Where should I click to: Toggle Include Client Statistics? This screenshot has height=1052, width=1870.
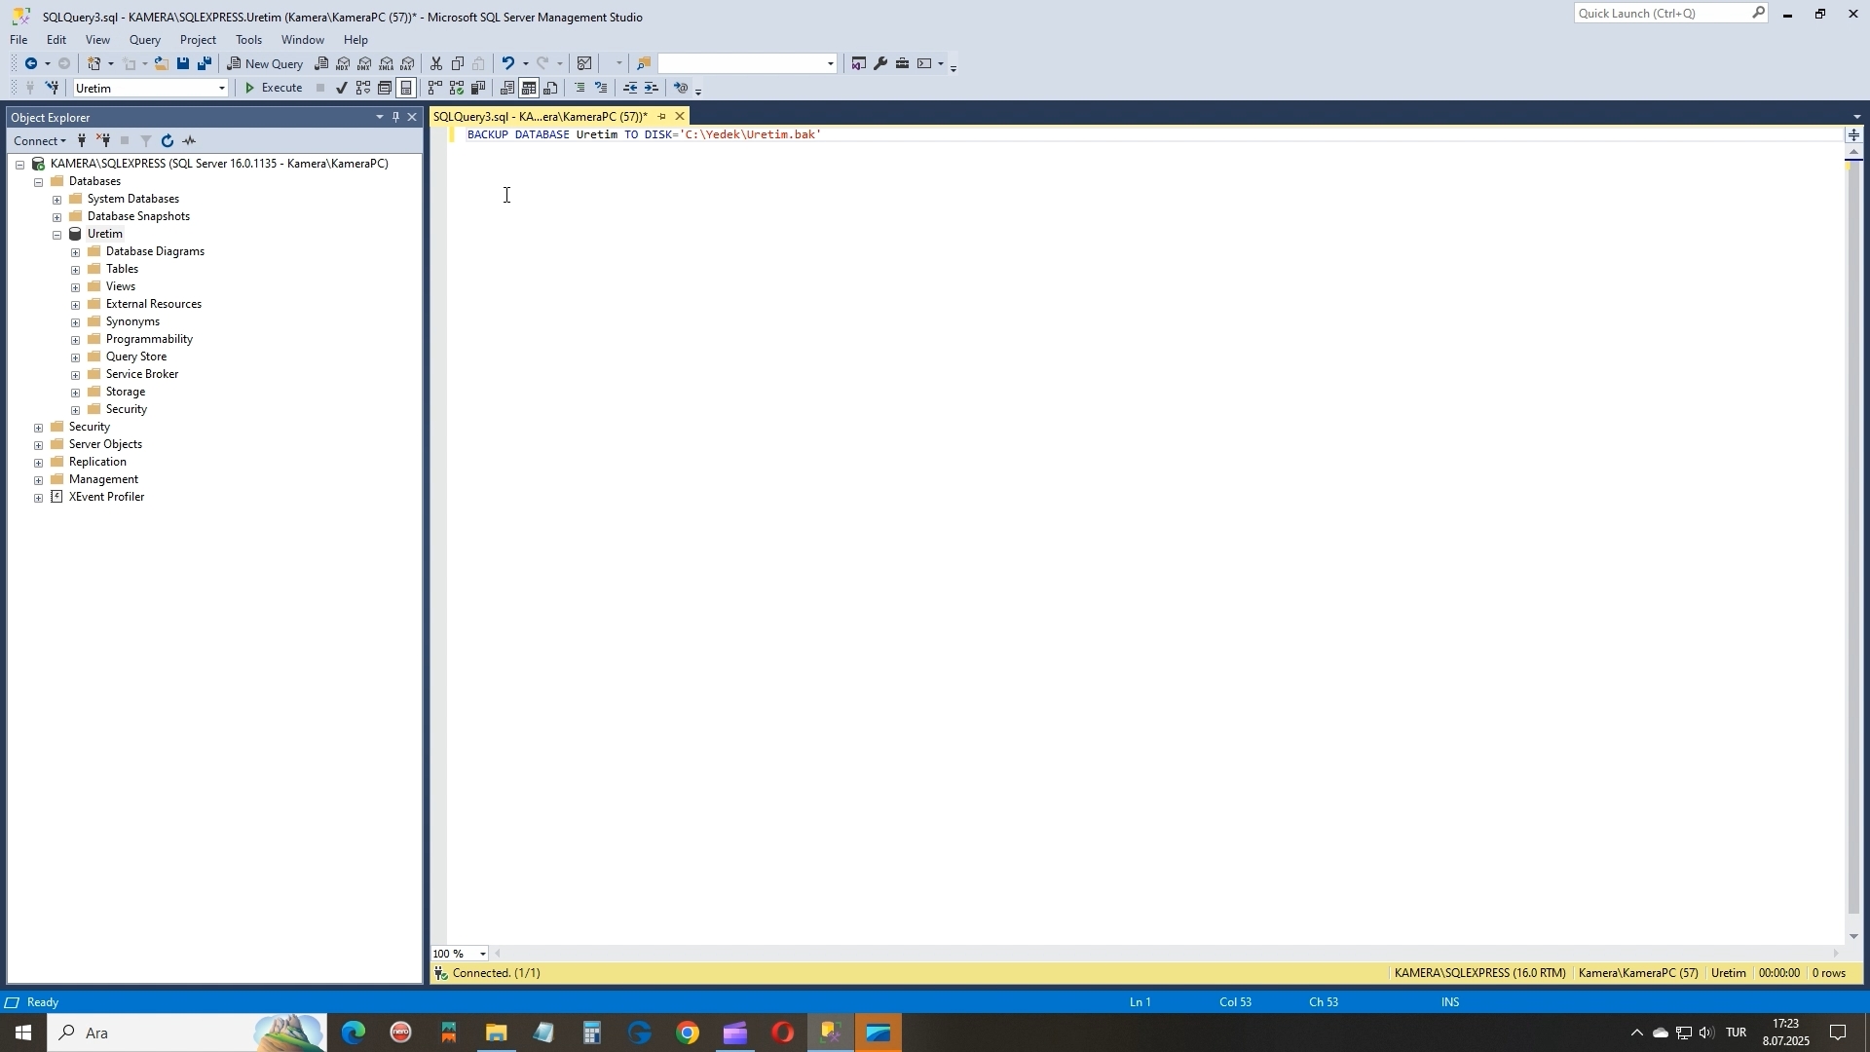pos(478,89)
